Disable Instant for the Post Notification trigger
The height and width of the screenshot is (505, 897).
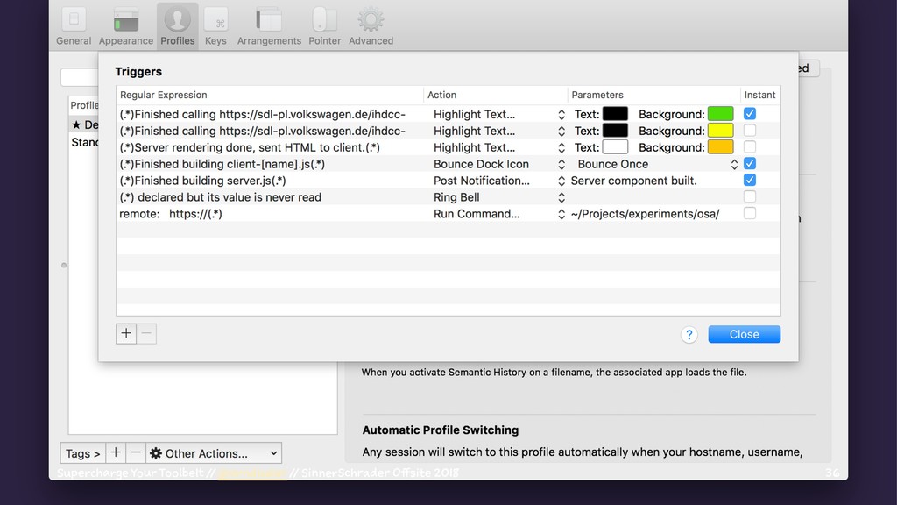[750, 181]
